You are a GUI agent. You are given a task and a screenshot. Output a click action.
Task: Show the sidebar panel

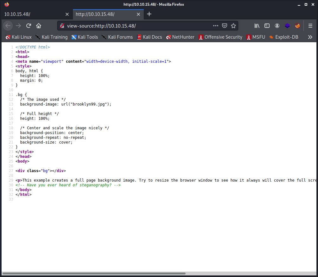click(267, 26)
